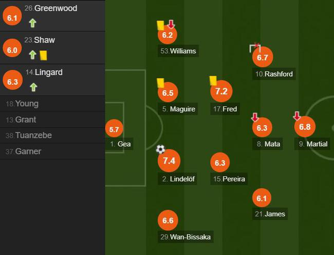Click the red arrow above Mata's rating

(x=255, y=117)
